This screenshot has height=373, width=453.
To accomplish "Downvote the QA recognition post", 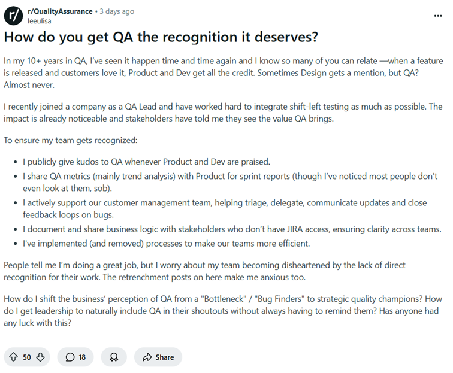I will click(x=40, y=357).
